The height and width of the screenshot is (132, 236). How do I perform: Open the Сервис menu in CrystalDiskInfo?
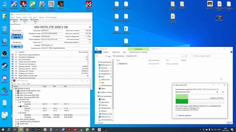click(x=25, y=17)
